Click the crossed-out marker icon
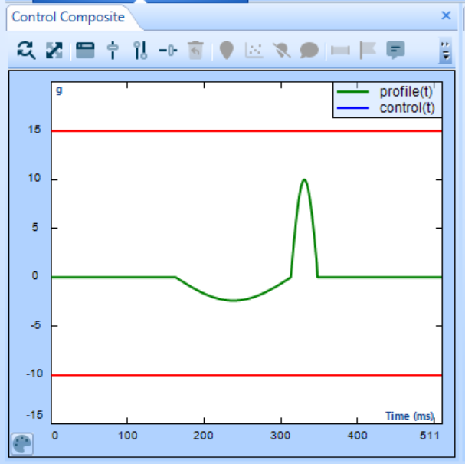This screenshot has width=465, height=464. (281, 51)
